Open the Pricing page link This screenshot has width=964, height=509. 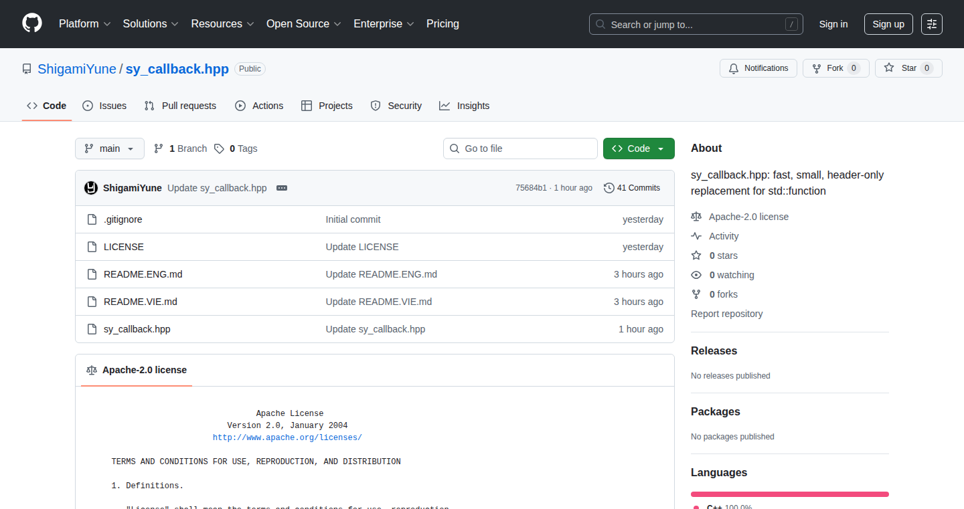443,23
